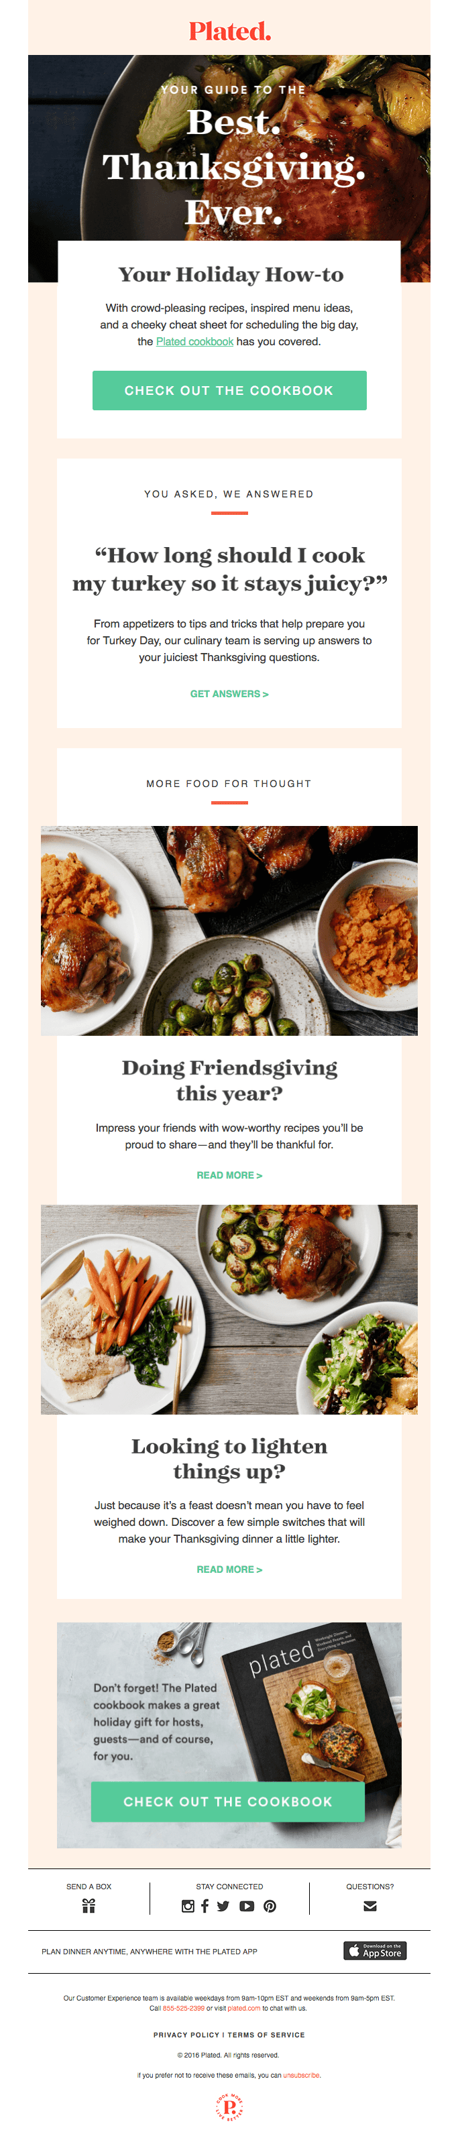Image resolution: width=456 pixels, height=2140 pixels.
Task: Visit Plated's Instagram via its icon
Action: 188,1907
